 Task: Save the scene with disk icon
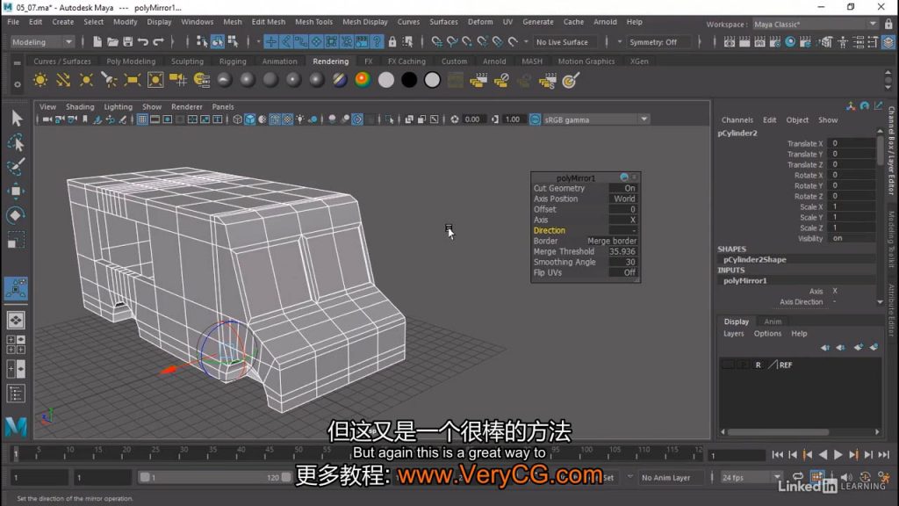tap(127, 42)
